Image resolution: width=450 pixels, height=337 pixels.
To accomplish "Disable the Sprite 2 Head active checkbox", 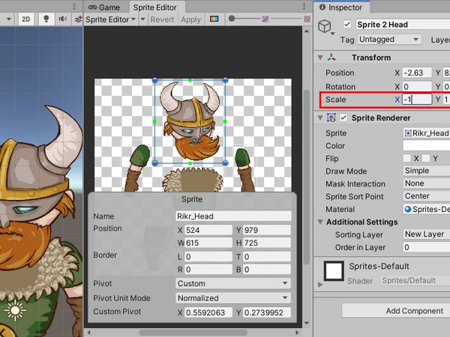I will tap(346, 22).
